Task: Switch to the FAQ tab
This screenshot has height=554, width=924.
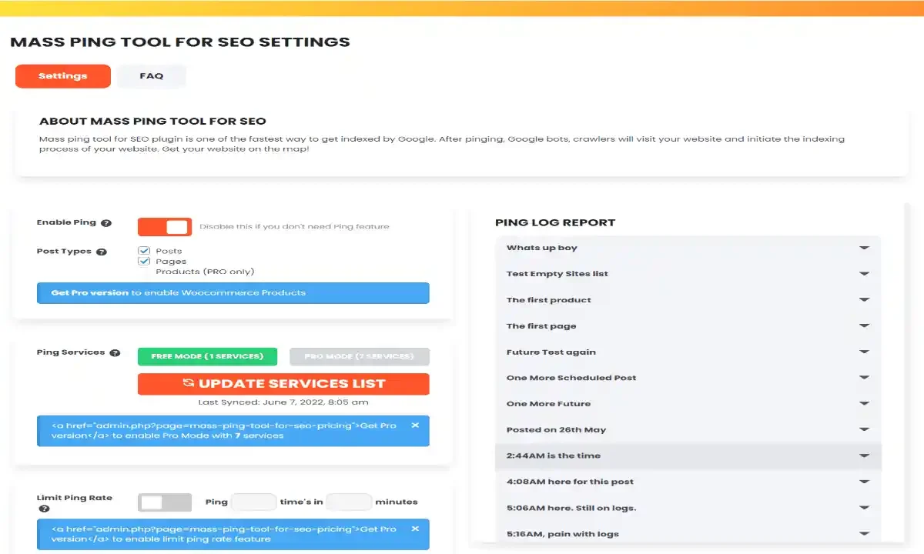Action: pos(152,76)
